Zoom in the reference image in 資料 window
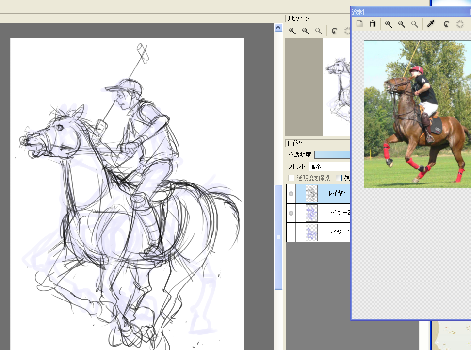The width and height of the screenshot is (471, 350). (389, 24)
